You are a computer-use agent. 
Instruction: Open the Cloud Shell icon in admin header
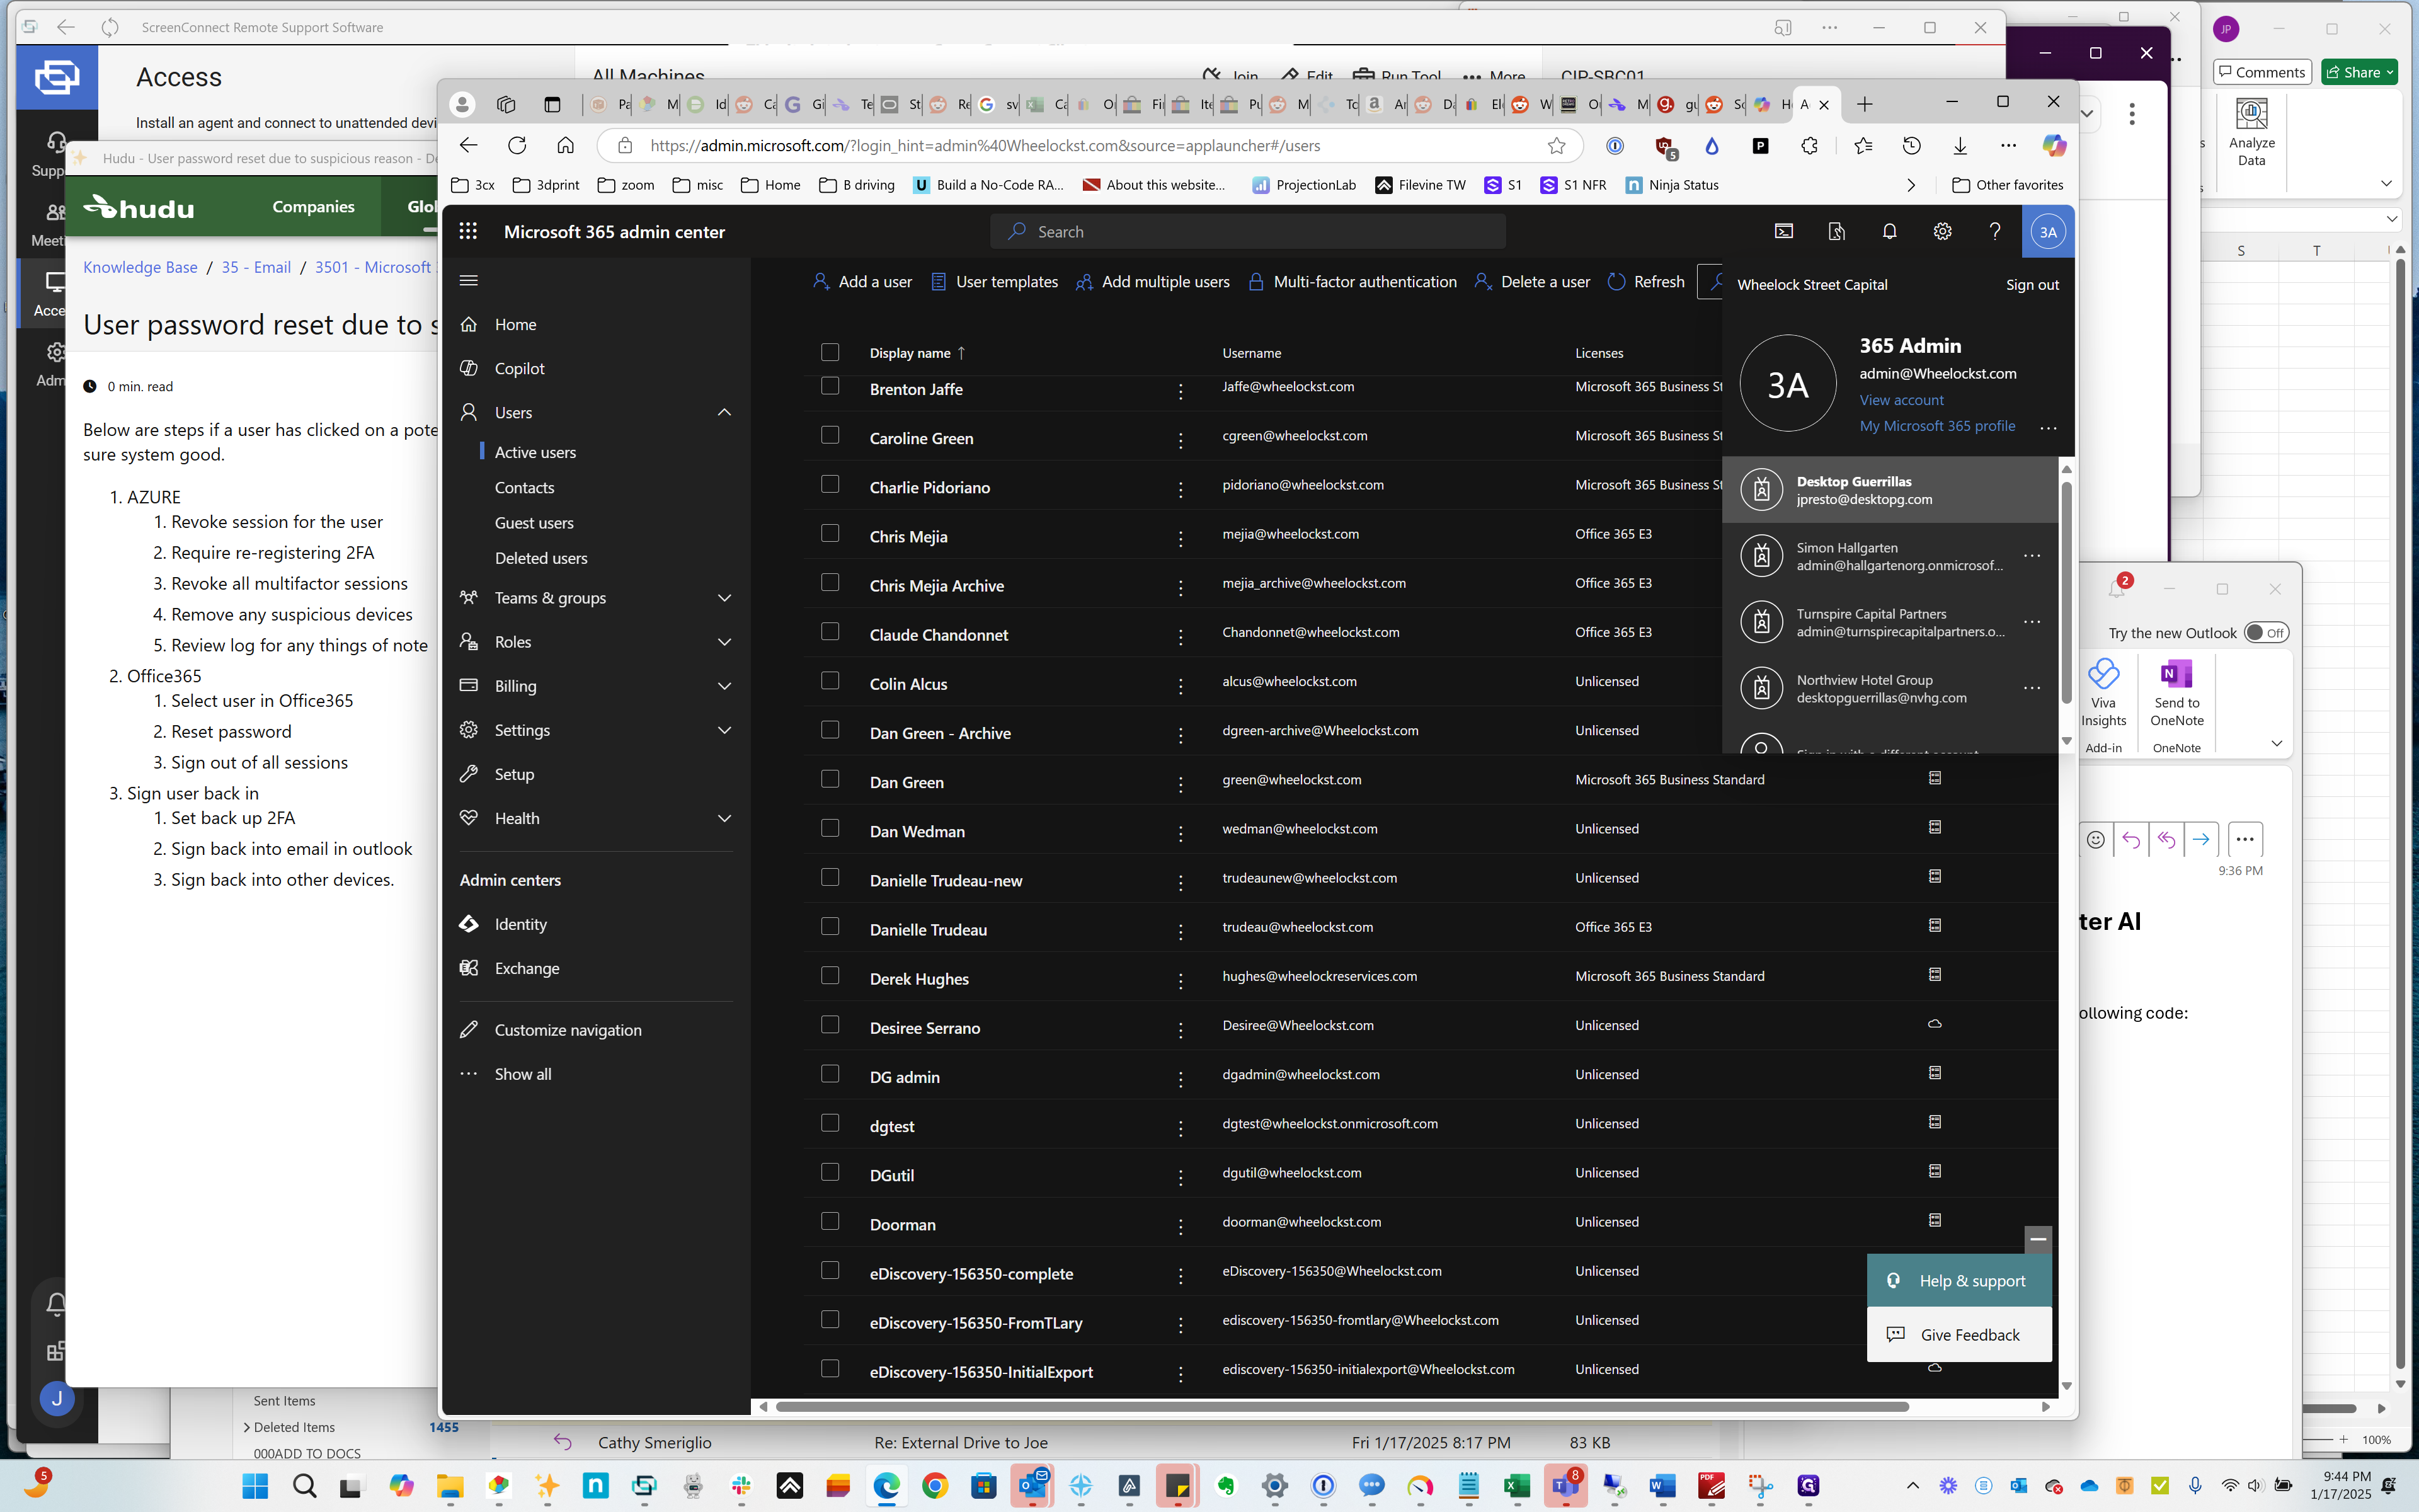click(1783, 231)
